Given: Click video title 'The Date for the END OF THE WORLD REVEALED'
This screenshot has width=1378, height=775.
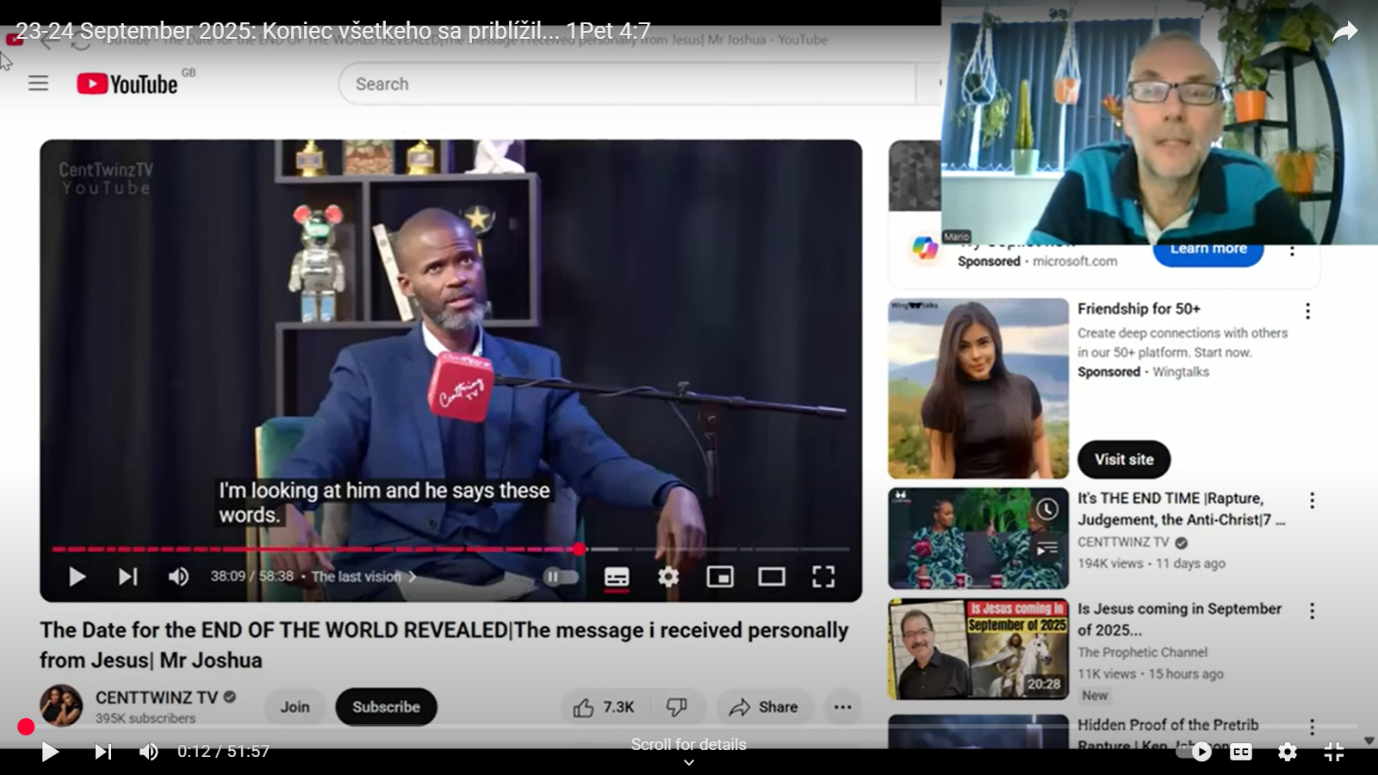Looking at the screenshot, I should click(444, 645).
